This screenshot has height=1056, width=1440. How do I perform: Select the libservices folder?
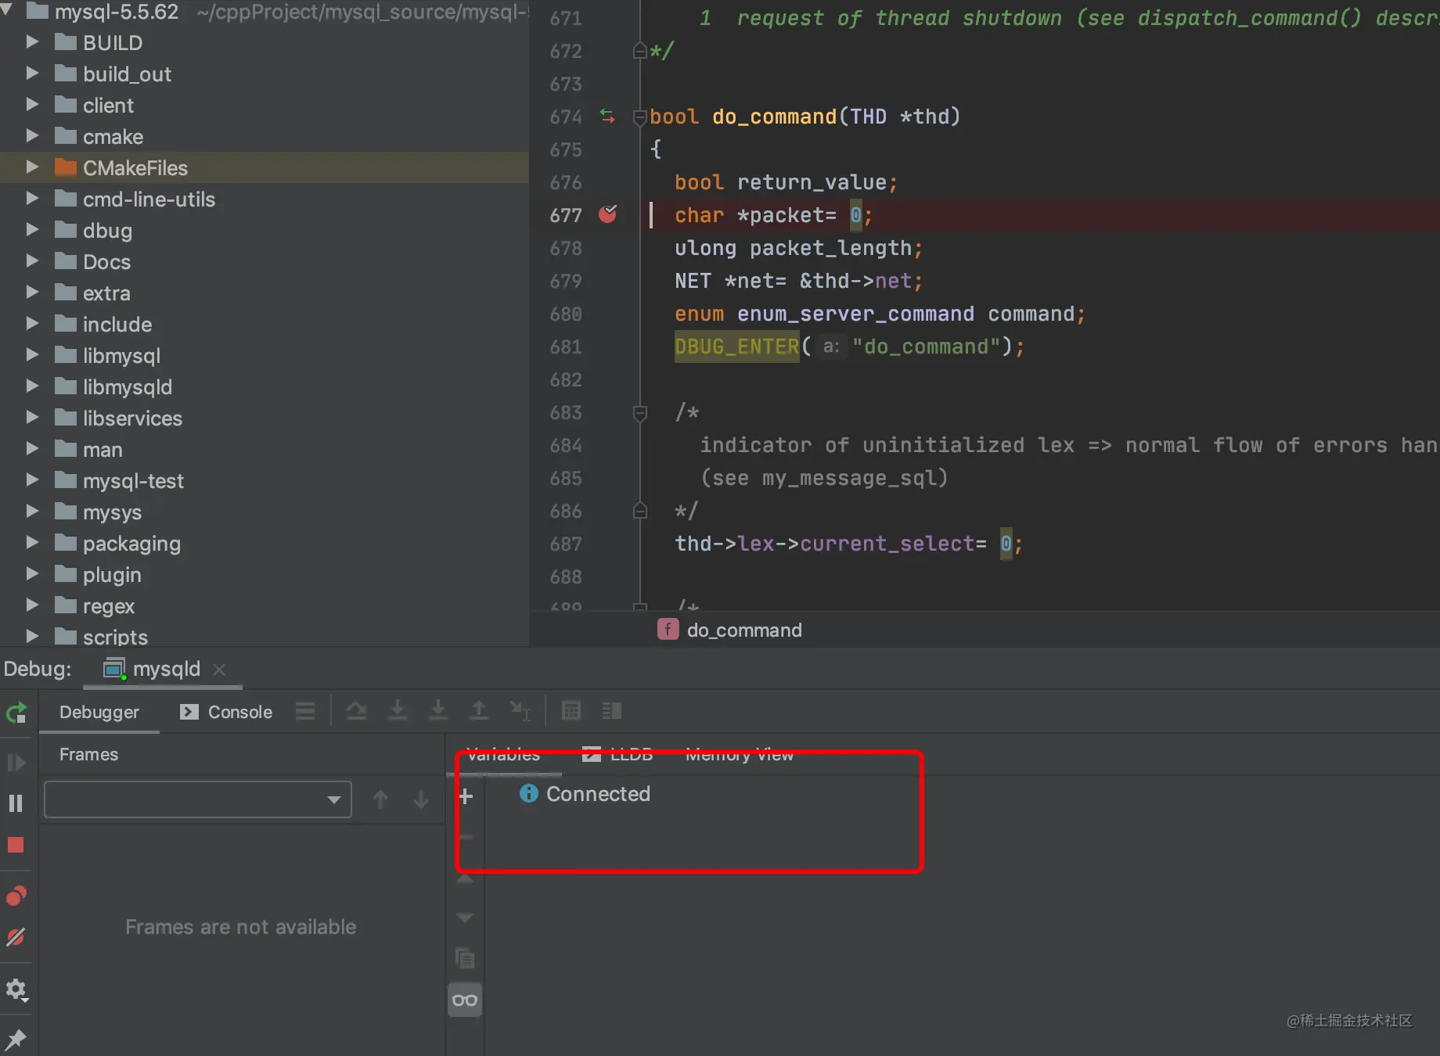pyautogui.click(x=132, y=418)
